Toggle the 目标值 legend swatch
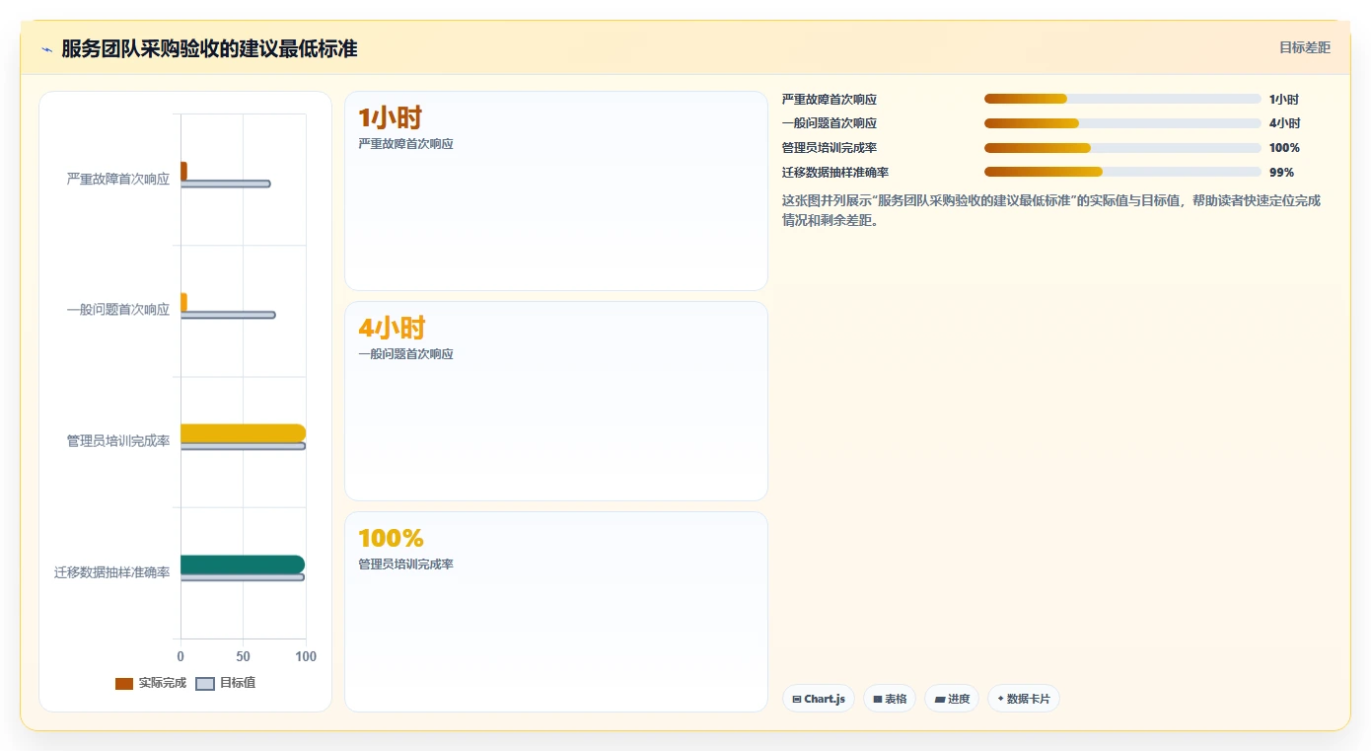Image resolution: width=1371 pixels, height=751 pixels. tap(205, 684)
